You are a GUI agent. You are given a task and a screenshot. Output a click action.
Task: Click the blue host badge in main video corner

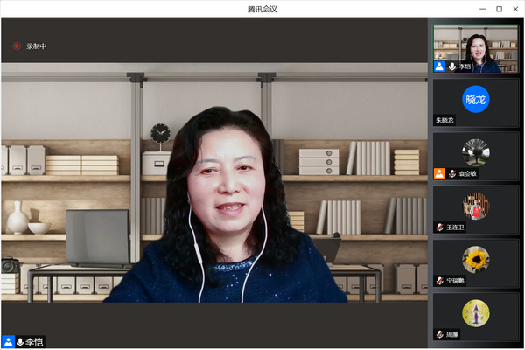pyautogui.click(x=7, y=342)
